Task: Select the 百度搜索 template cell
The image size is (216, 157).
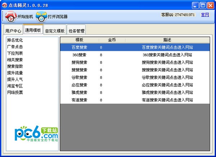Action: (x=79, y=47)
